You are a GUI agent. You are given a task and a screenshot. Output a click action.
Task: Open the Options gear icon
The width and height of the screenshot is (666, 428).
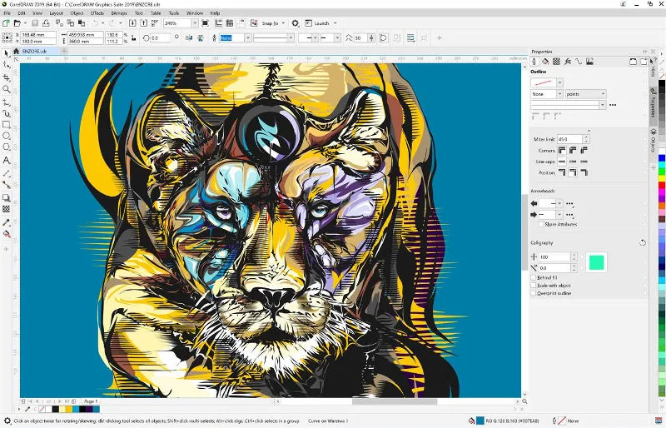pyautogui.click(x=296, y=23)
